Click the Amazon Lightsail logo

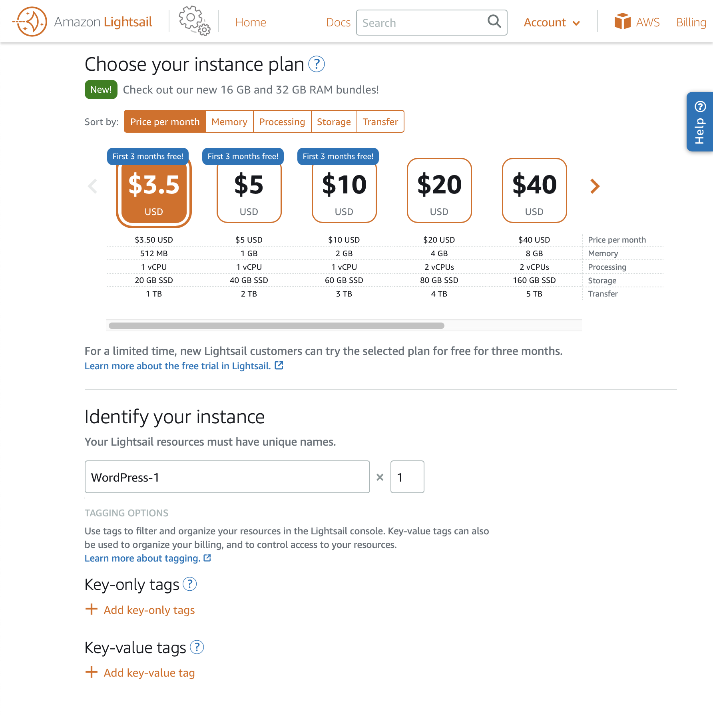pos(82,22)
